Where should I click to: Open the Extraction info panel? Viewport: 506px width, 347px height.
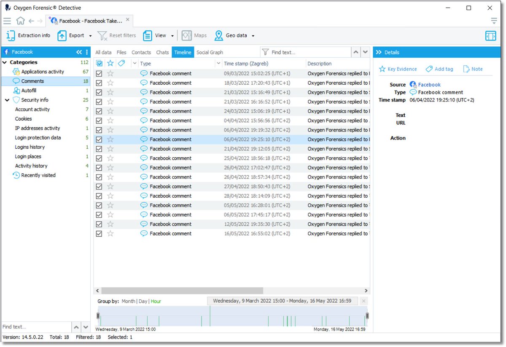[x=28, y=36]
